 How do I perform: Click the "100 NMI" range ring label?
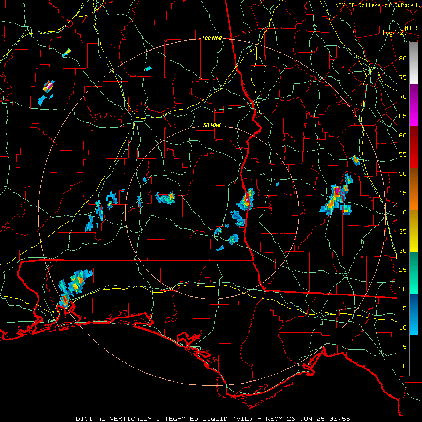(212, 38)
